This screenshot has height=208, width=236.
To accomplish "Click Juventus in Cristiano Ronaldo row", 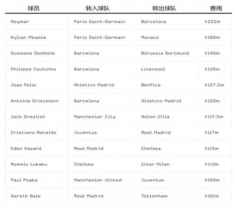I will 85,132.
